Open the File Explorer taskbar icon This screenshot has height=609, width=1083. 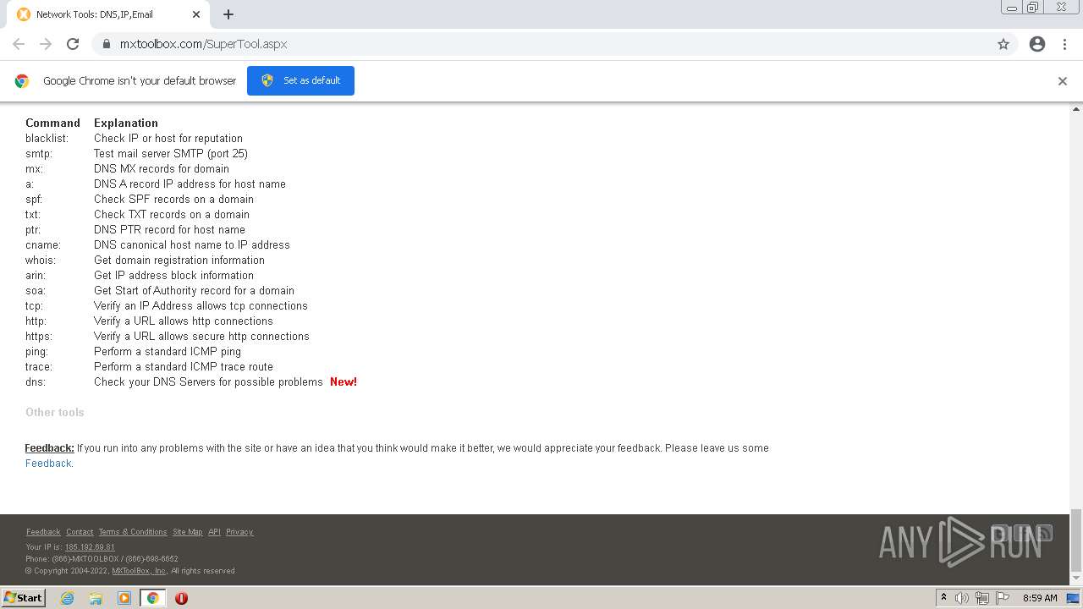pos(96,598)
